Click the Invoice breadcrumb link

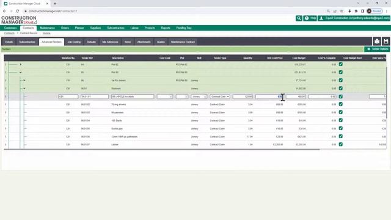(x=46, y=33)
